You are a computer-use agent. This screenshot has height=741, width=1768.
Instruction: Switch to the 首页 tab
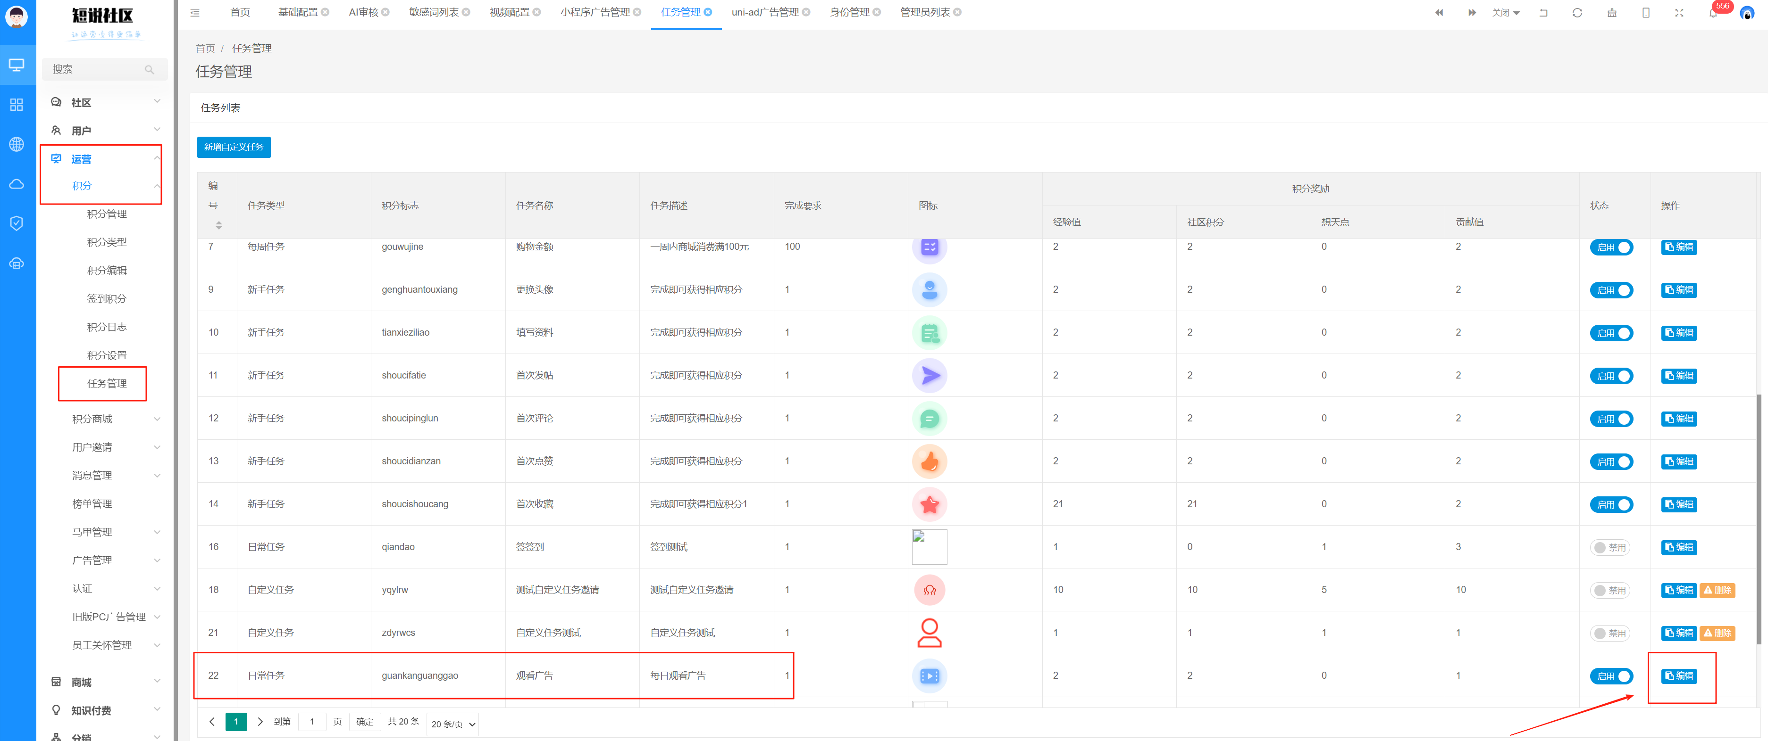(x=240, y=12)
